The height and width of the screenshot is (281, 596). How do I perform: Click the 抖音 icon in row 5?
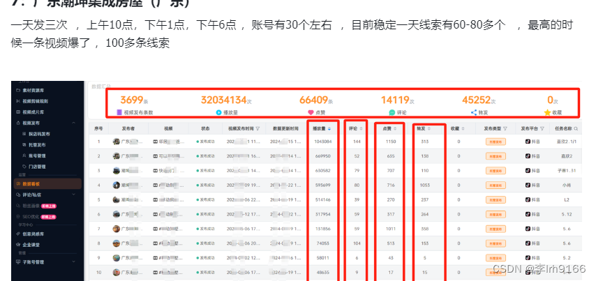528,199
